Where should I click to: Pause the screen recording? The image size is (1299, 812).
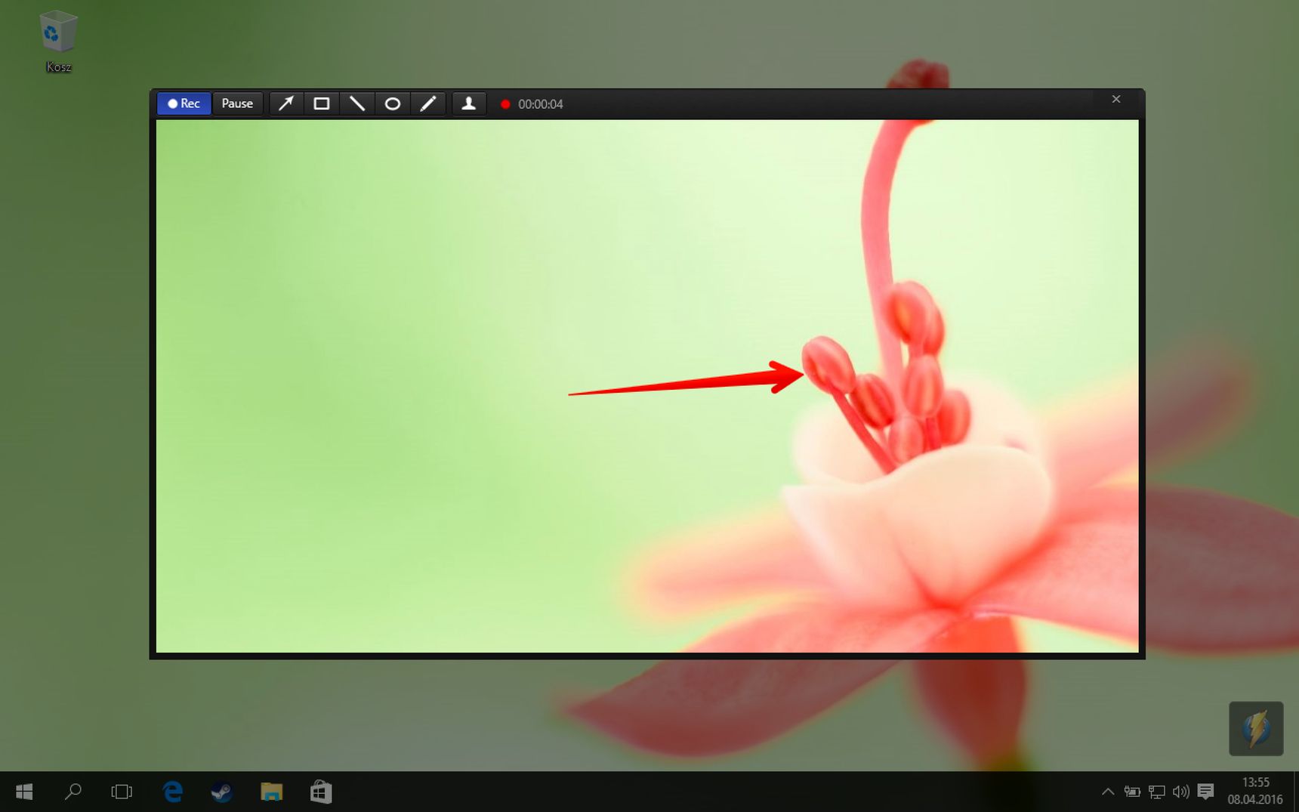pyautogui.click(x=237, y=103)
